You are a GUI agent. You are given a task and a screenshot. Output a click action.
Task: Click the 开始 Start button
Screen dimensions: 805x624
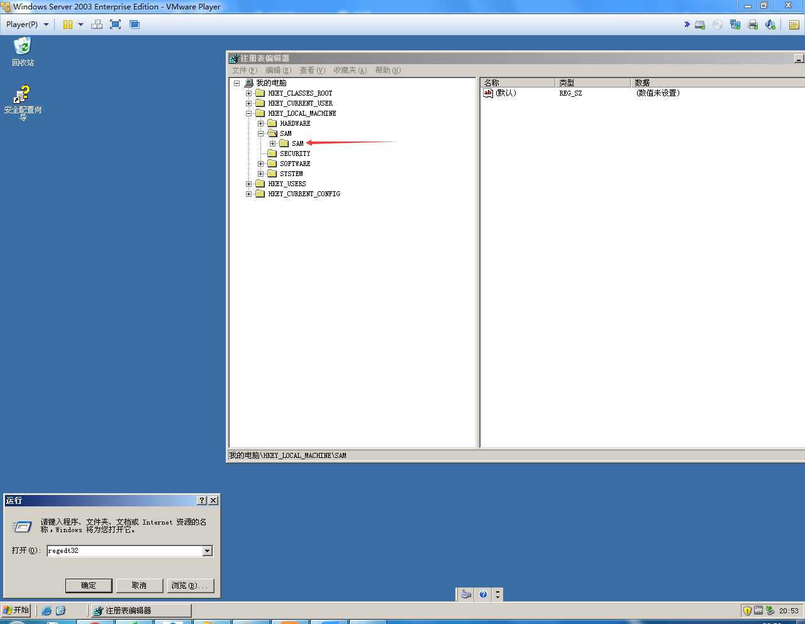16,610
